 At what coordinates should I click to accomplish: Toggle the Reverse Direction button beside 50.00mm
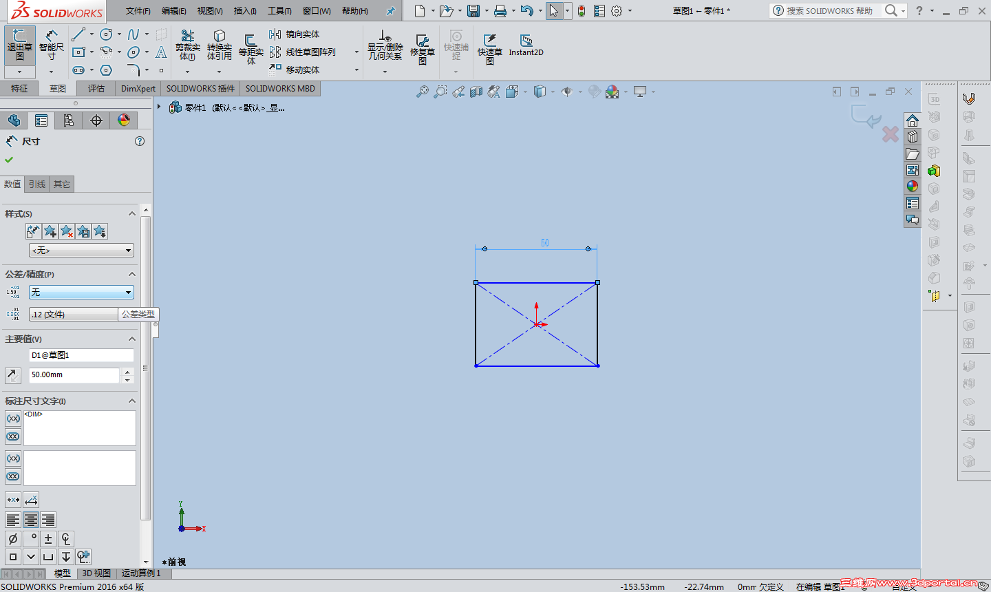click(x=13, y=375)
